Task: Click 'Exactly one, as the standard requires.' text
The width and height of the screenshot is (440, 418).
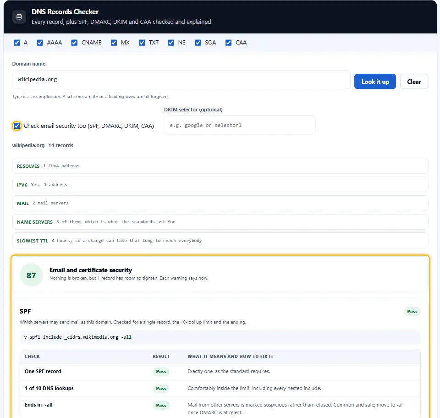Action: coord(229,371)
